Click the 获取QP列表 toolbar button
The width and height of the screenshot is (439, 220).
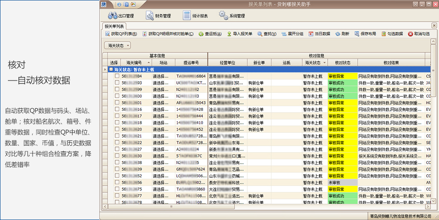(x=121, y=34)
